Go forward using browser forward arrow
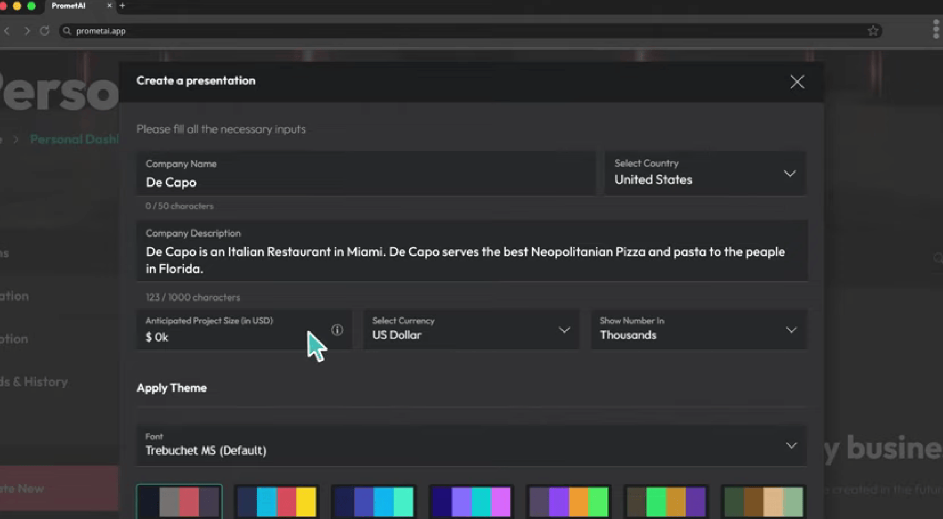 point(27,31)
